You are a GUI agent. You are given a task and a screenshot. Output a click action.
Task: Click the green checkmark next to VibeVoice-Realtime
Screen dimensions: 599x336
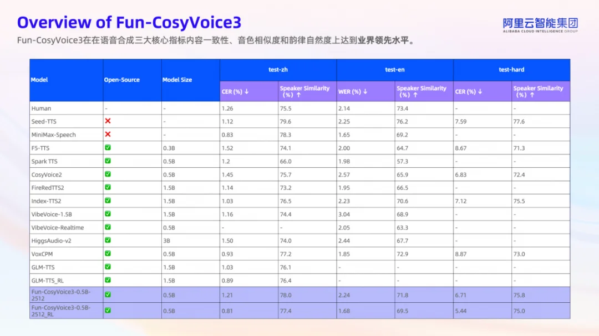[x=109, y=228]
